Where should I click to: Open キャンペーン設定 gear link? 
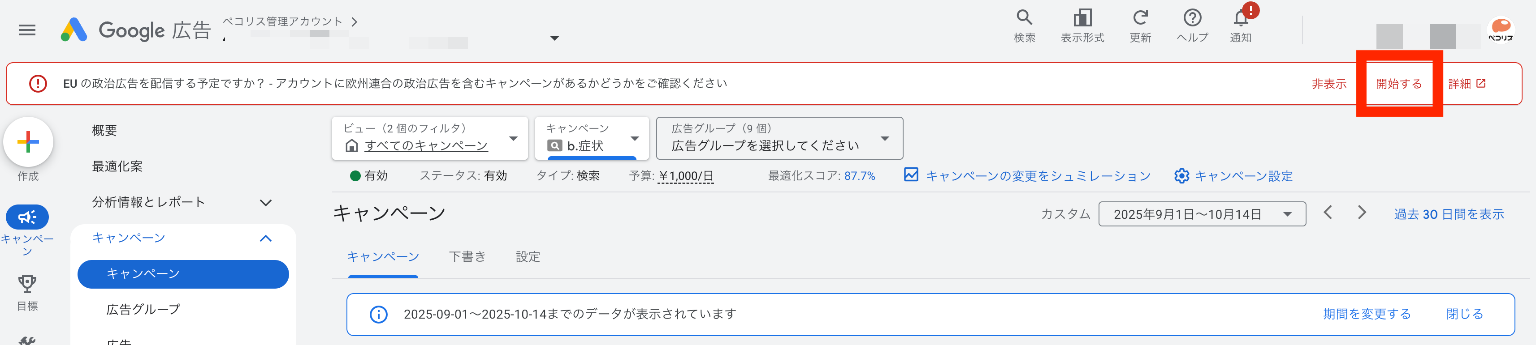[x=1233, y=176]
